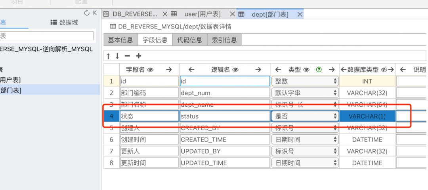Image resolution: width=428 pixels, height=190 pixels.
Task: Toggle visibility eye on 类型 column
Action: click(x=306, y=70)
